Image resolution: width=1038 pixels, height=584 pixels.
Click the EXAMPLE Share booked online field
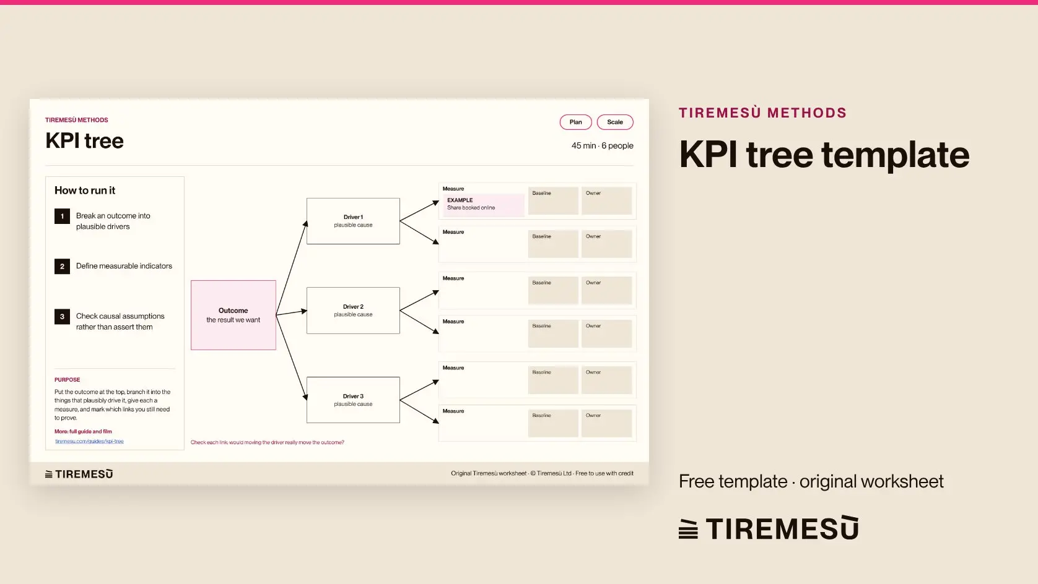click(484, 204)
